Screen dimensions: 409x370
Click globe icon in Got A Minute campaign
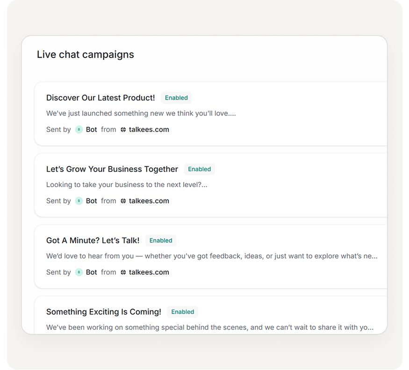123,272
